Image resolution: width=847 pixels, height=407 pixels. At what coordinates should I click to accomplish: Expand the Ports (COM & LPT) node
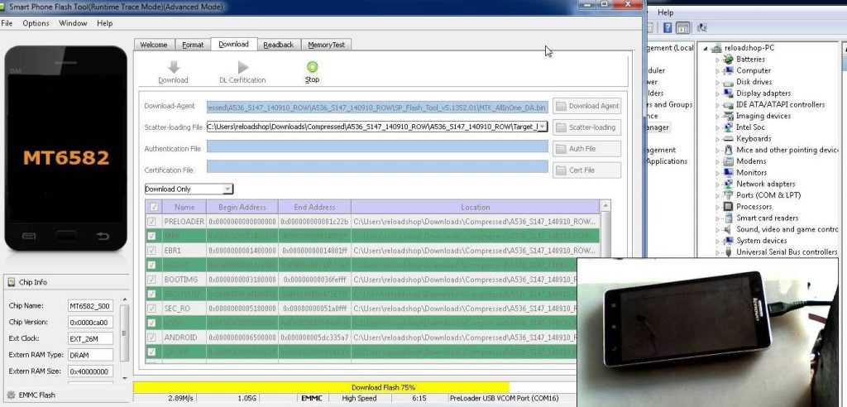click(718, 195)
